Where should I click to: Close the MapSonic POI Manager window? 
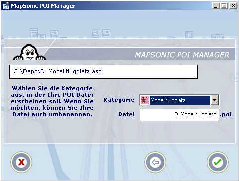233,6
